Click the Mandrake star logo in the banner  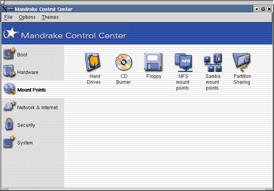pyautogui.click(x=11, y=33)
